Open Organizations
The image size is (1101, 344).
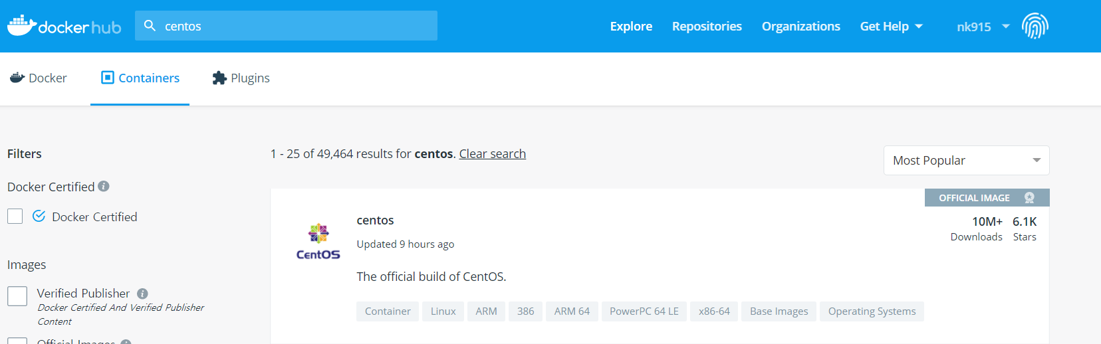tap(800, 26)
